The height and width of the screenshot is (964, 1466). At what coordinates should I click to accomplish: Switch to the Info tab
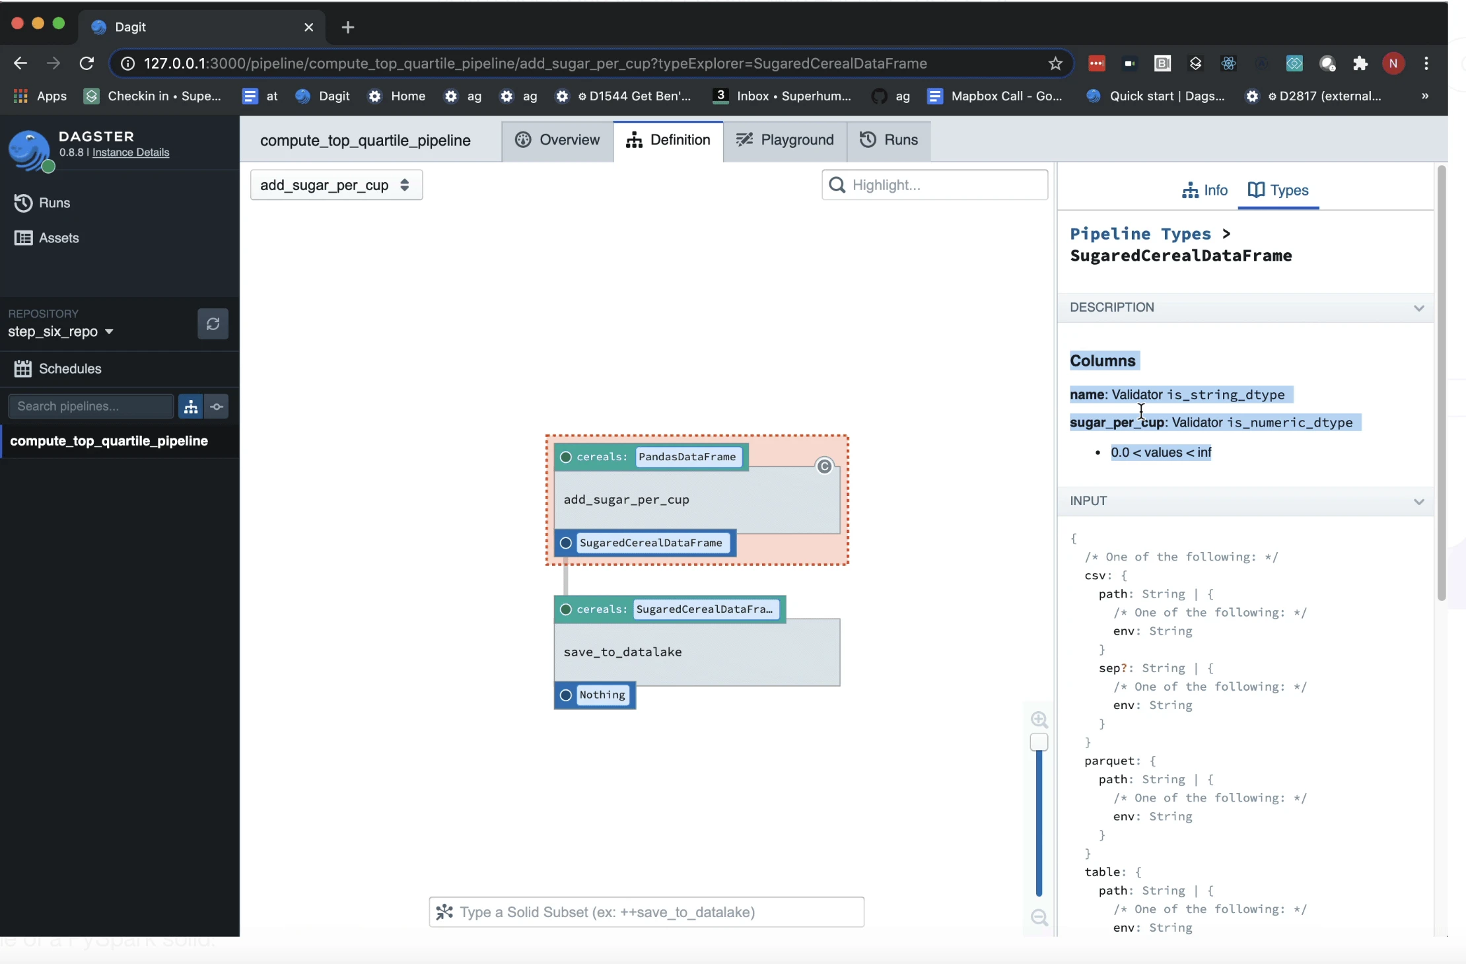(1204, 190)
